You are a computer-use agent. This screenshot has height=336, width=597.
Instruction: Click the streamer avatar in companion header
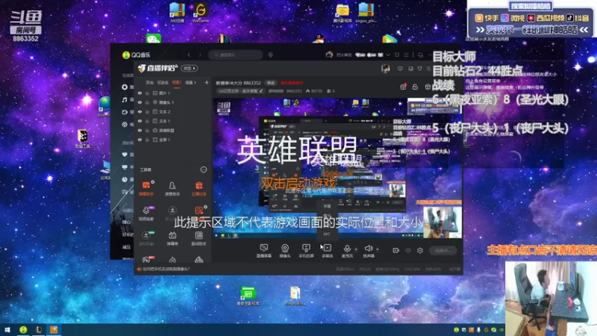pos(385,69)
